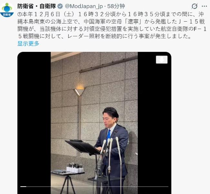
Task: Open the @ModJapan_jp handle link
Action: click(84, 6)
